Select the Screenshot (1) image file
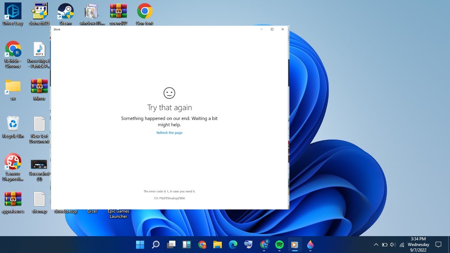 (x=39, y=170)
